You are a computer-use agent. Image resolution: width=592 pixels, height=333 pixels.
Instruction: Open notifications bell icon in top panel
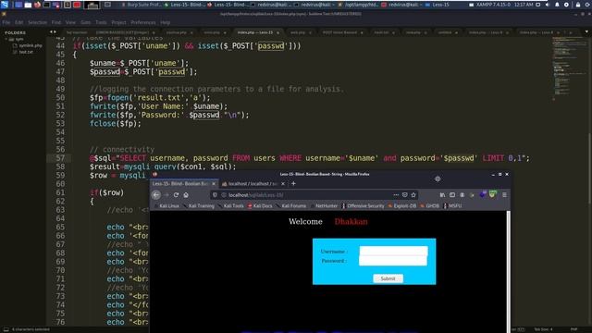click(x=557, y=5)
